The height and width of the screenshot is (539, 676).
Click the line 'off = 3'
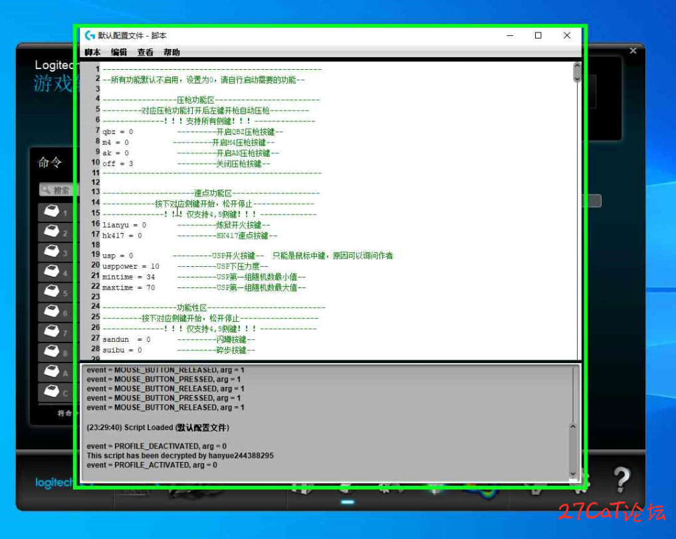coord(118,163)
